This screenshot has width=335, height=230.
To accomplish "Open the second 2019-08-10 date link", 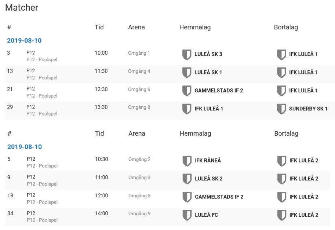I will coord(25,147).
